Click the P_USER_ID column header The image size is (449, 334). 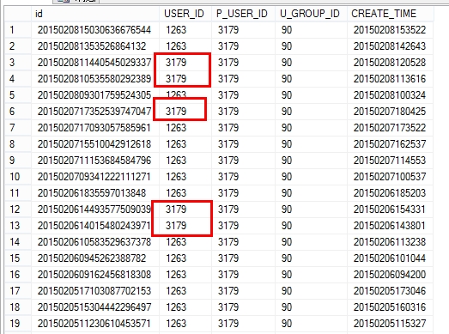tap(243, 14)
